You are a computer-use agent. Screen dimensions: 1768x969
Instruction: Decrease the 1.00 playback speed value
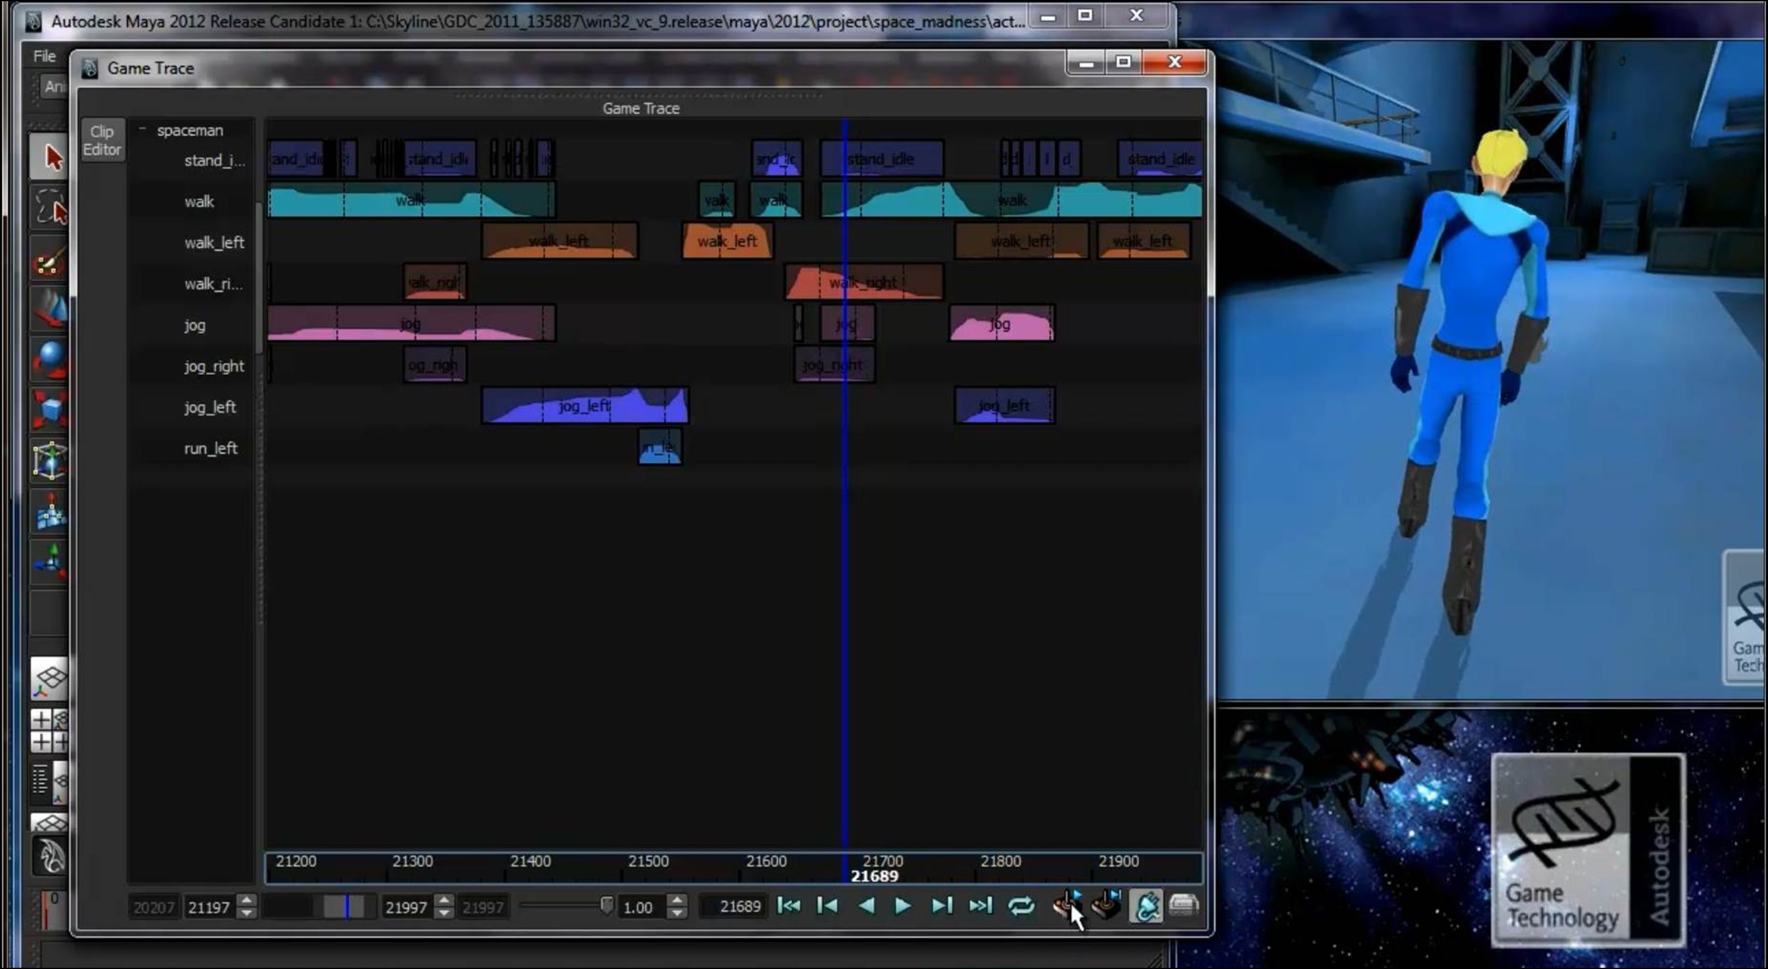tap(678, 913)
